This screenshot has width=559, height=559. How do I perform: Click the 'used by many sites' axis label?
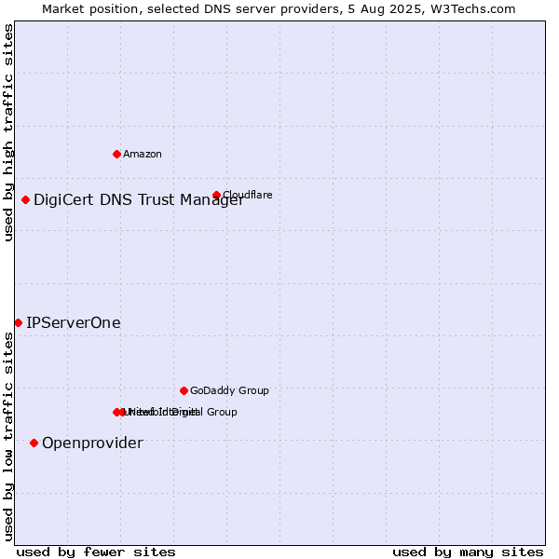pyautogui.click(x=468, y=552)
